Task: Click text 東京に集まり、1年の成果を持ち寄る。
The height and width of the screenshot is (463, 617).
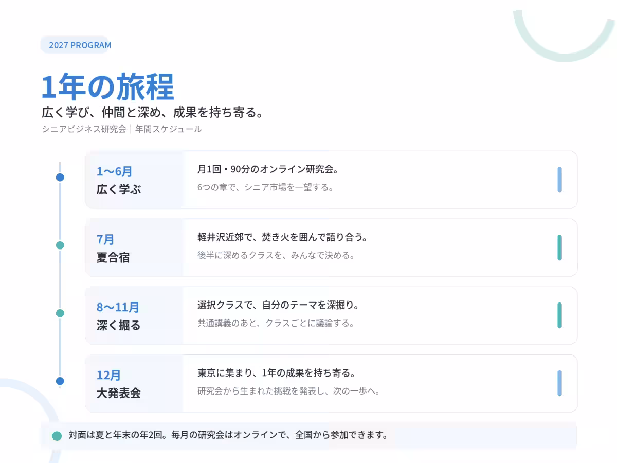Action: click(x=277, y=373)
